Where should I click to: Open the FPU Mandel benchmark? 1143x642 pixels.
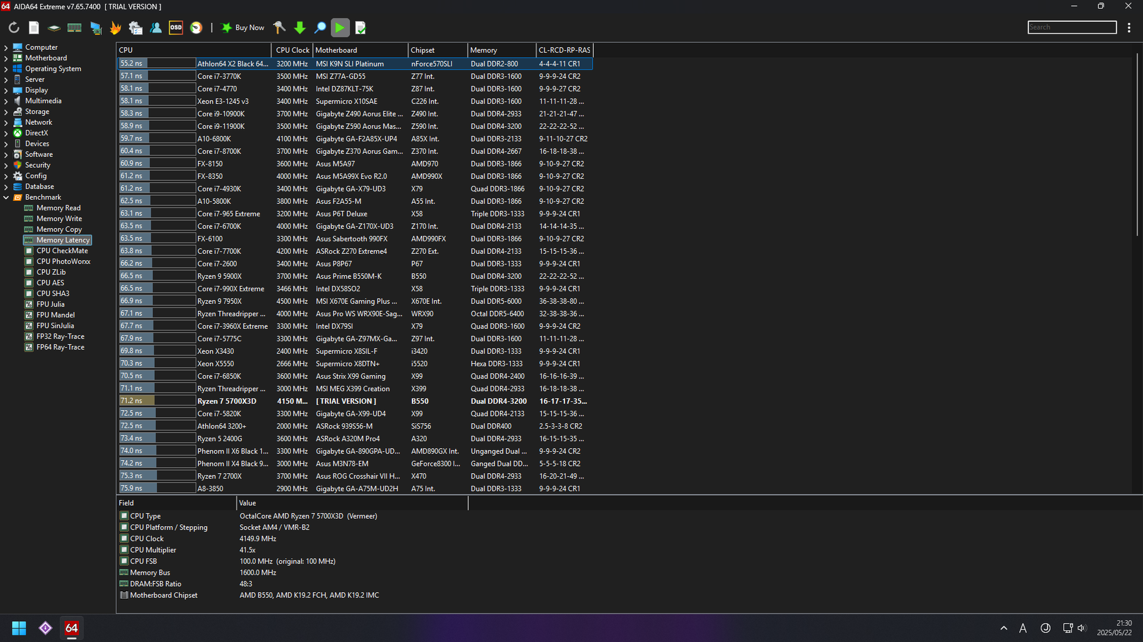coord(55,315)
